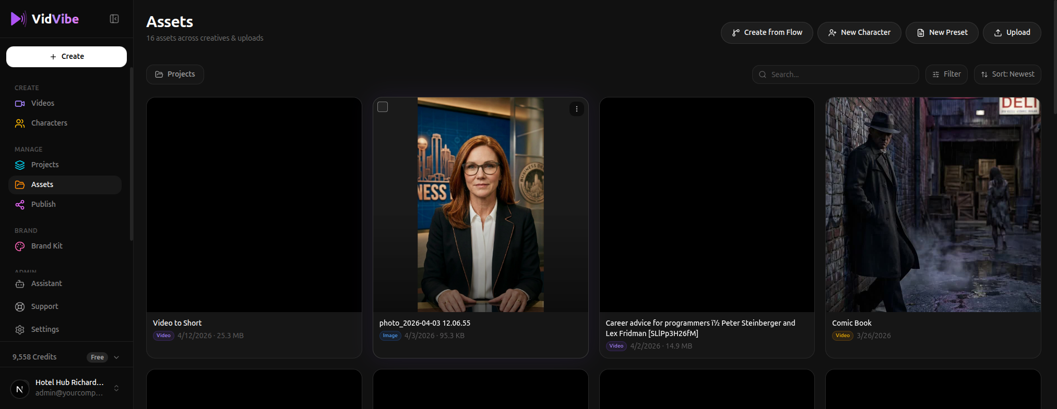This screenshot has height=409, width=1057.
Task: Open the Sort: Newest dropdown
Action: 1007,75
